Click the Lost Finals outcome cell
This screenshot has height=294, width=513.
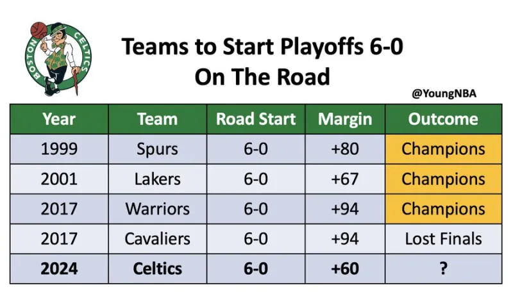pyautogui.click(x=443, y=239)
